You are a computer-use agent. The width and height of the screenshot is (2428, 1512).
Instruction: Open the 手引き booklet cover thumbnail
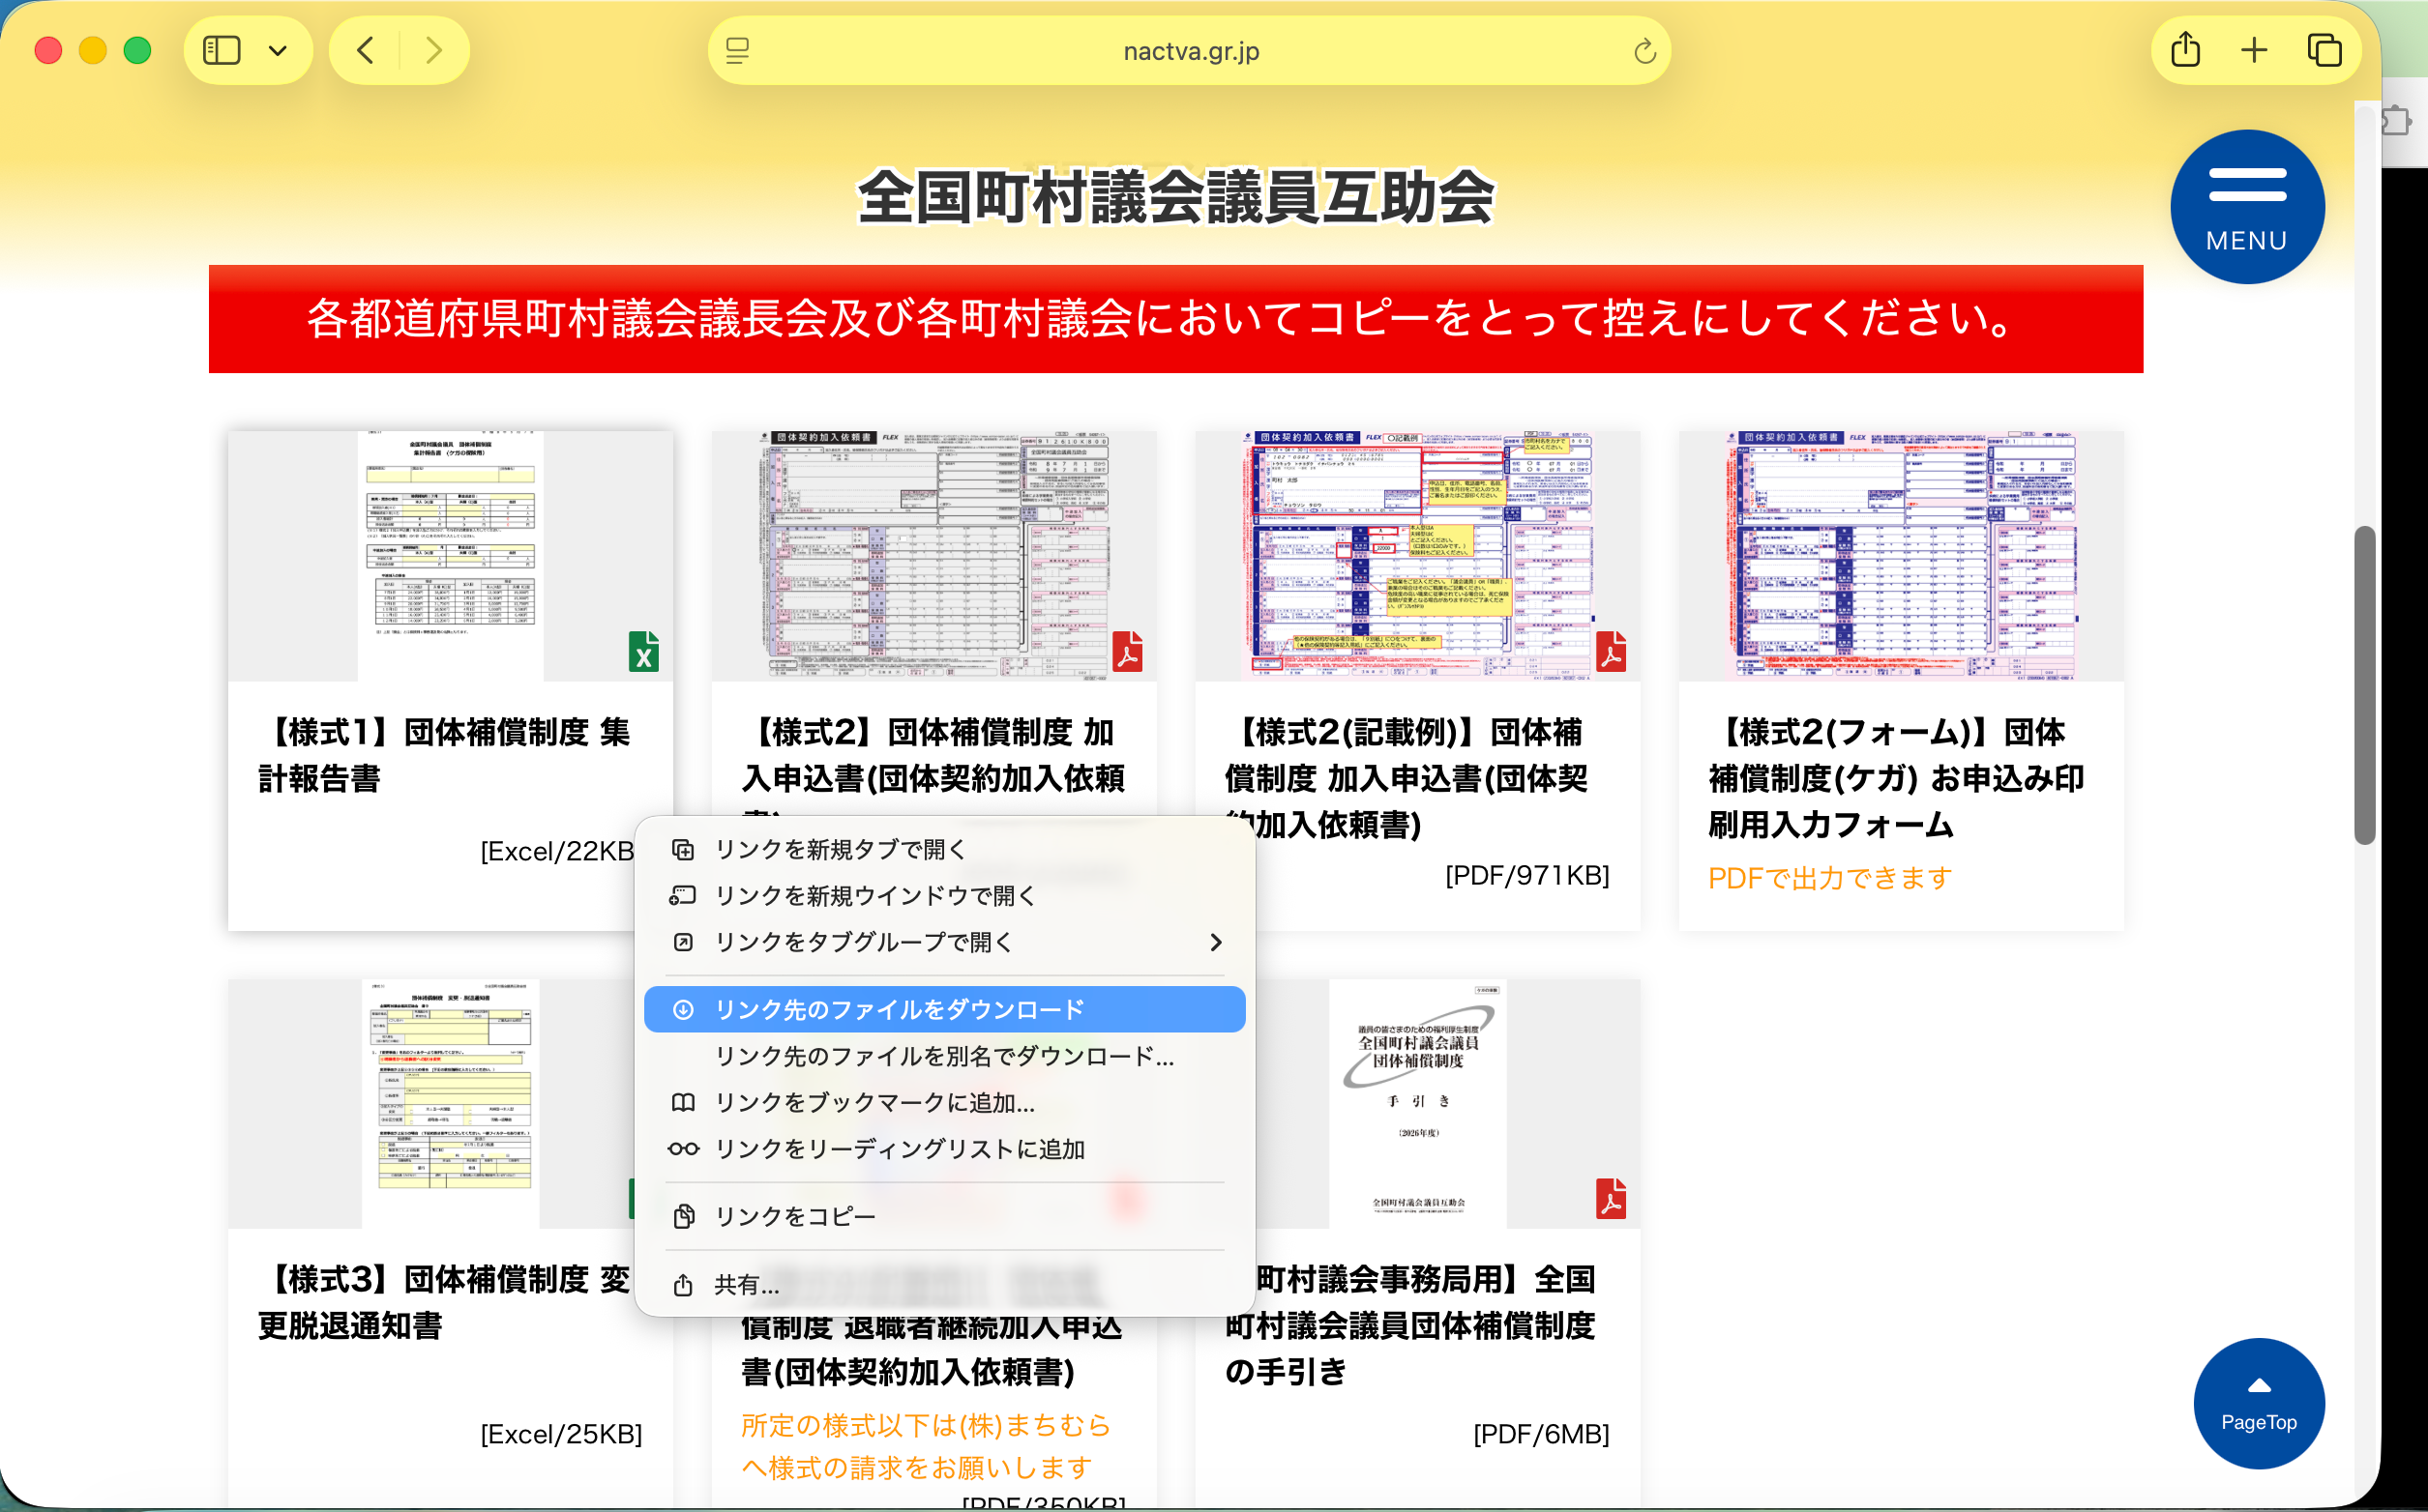1417,1103
